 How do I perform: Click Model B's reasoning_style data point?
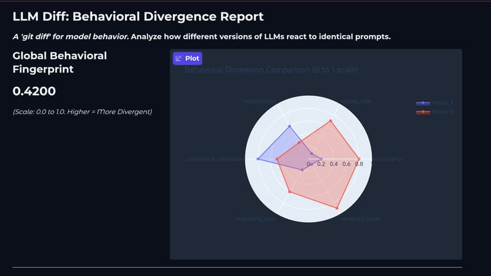[x=289, y=191]
